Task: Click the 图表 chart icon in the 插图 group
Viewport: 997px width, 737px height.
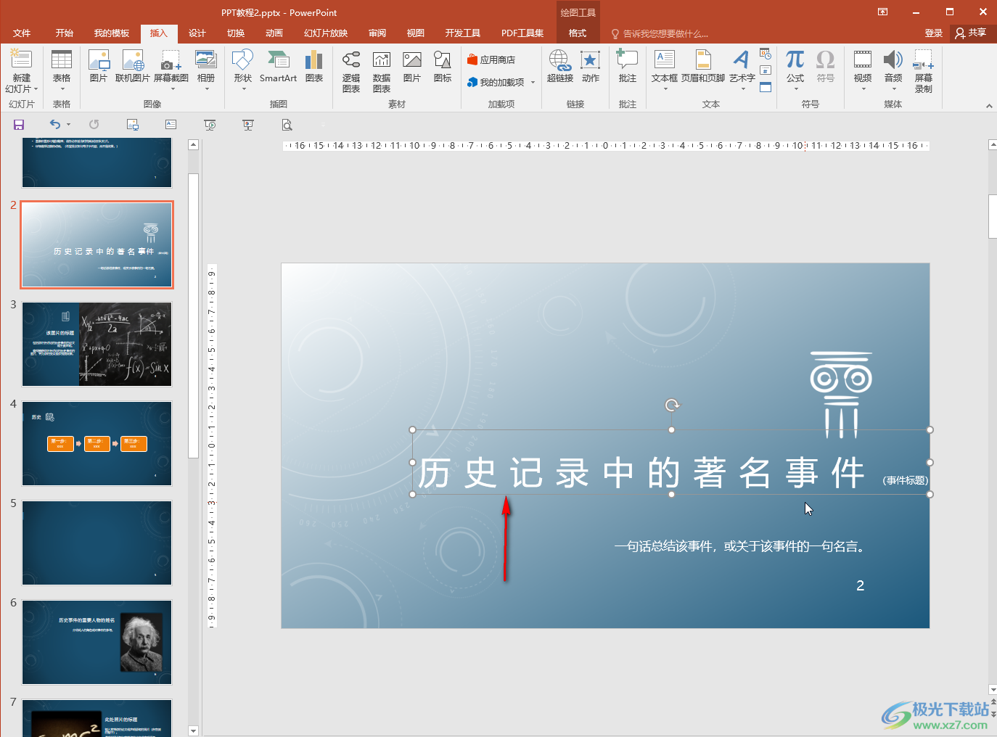Action: tap(314, 67)
